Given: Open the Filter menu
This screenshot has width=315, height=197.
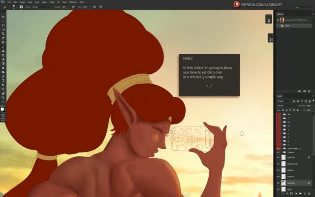Looking at the screenshot, I should (x=52, y=2).
